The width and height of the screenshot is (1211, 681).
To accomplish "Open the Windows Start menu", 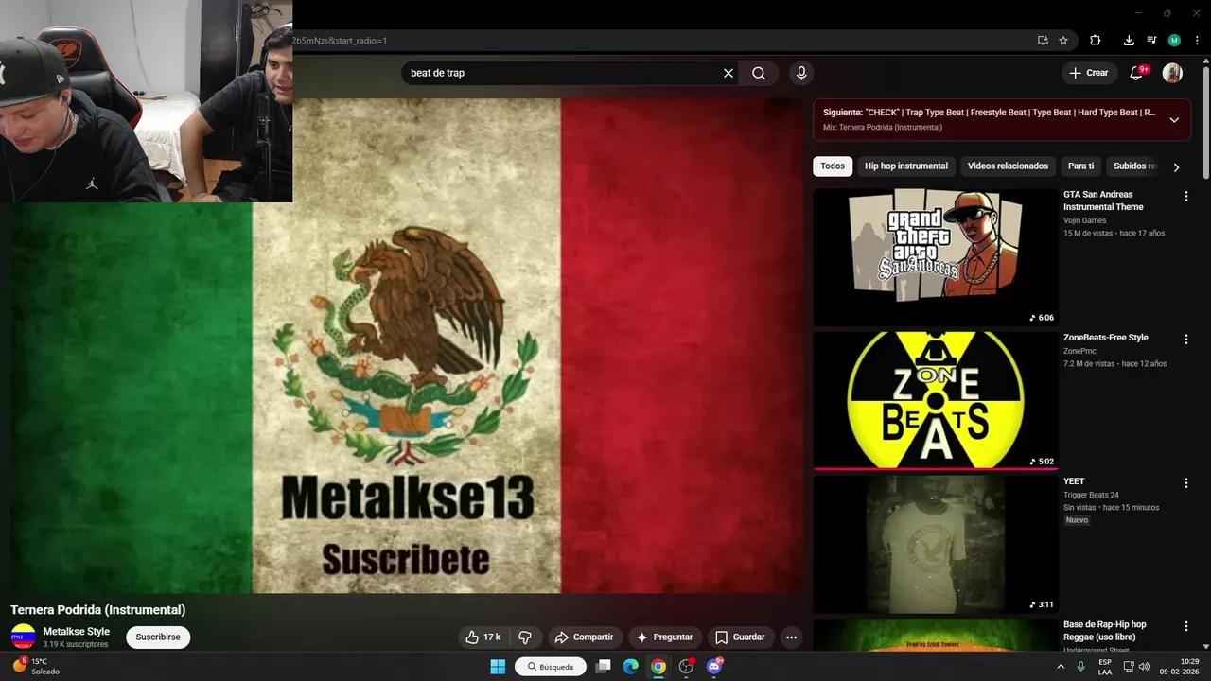I will coord(498,667).
